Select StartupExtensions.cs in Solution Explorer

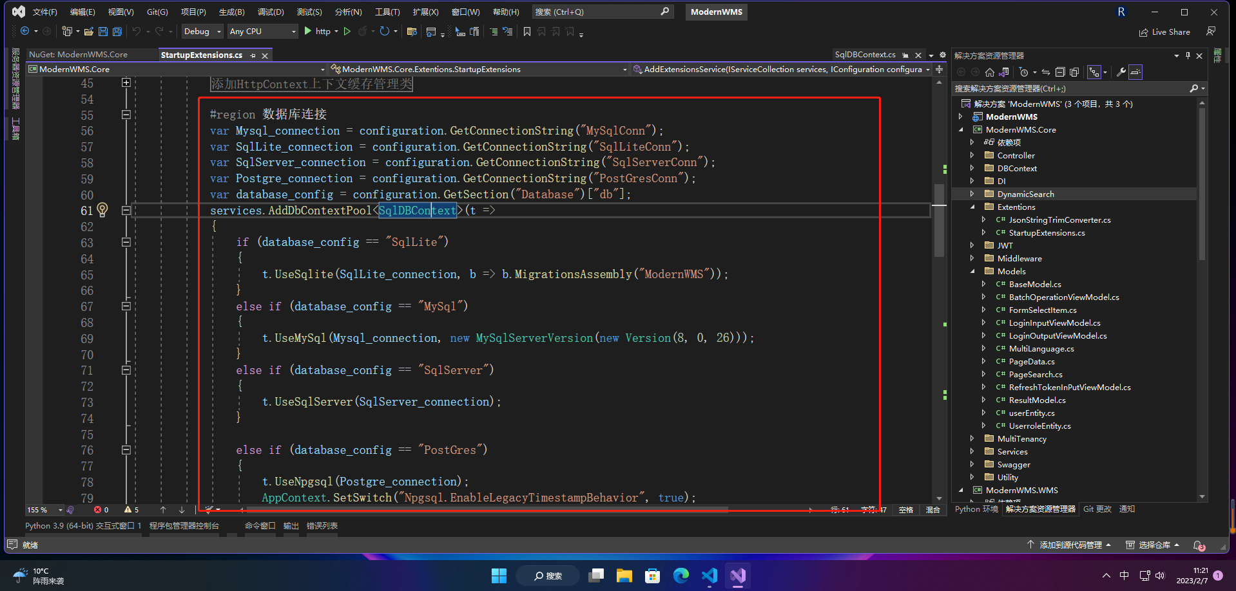[1047, 232]
